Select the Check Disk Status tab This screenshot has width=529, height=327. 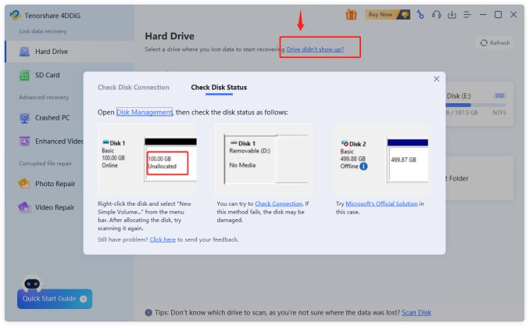pyautogui.click(x=219, y=88)
